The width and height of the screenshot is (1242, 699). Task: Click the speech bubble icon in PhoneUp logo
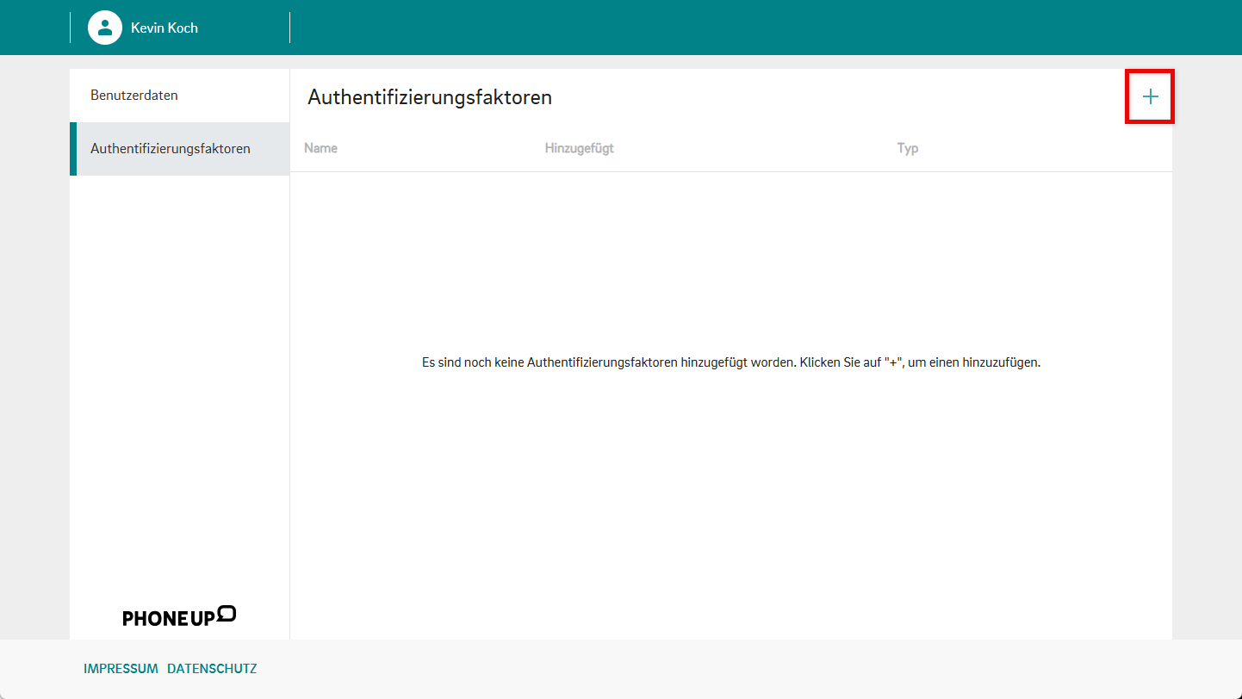tap(227, 613)
